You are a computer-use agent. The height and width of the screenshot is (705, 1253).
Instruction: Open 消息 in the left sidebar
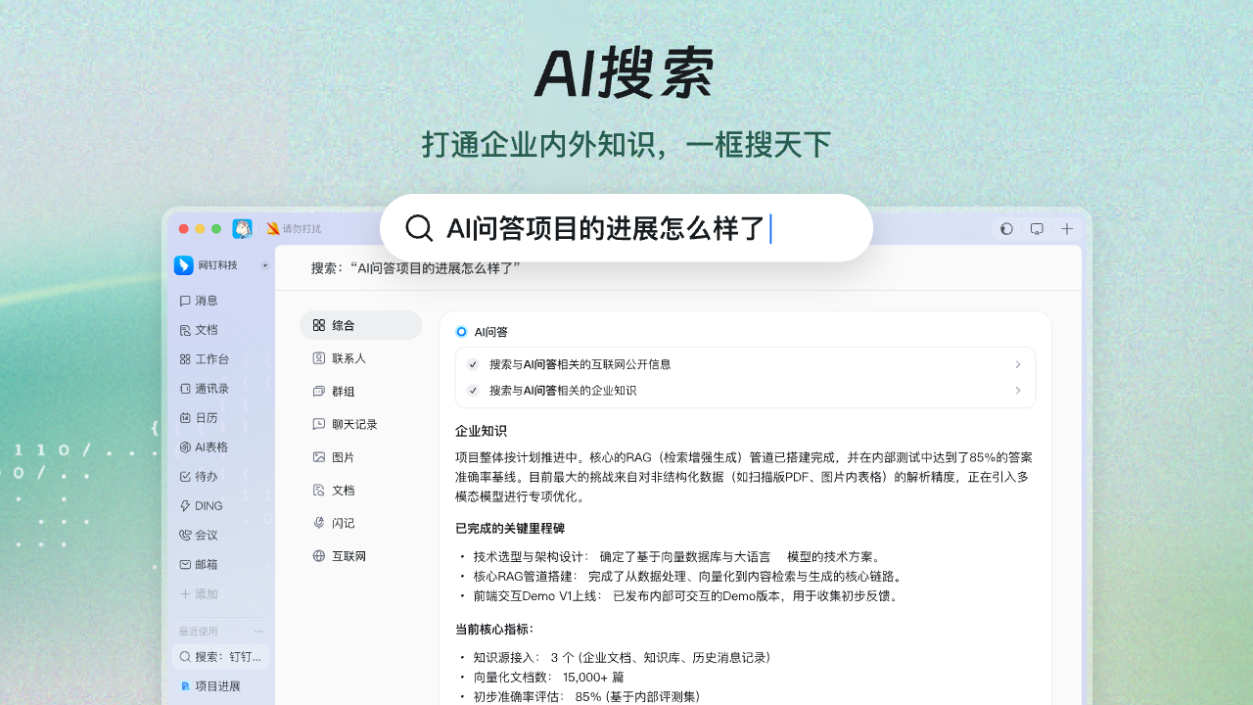tap(206, 301)
